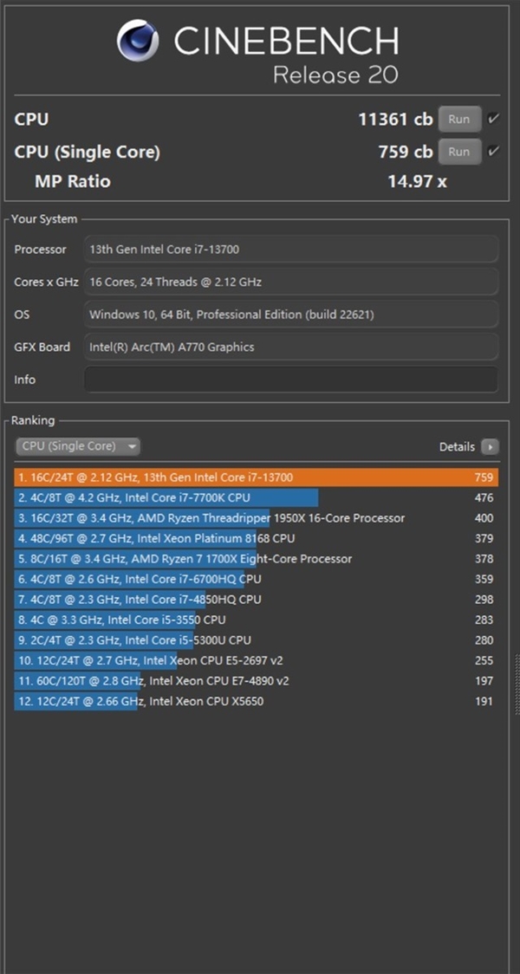520x974 pixels.
Task: Run the CPU multi-core benchmark
Action: pyautogui.click(x=459, y=120)
